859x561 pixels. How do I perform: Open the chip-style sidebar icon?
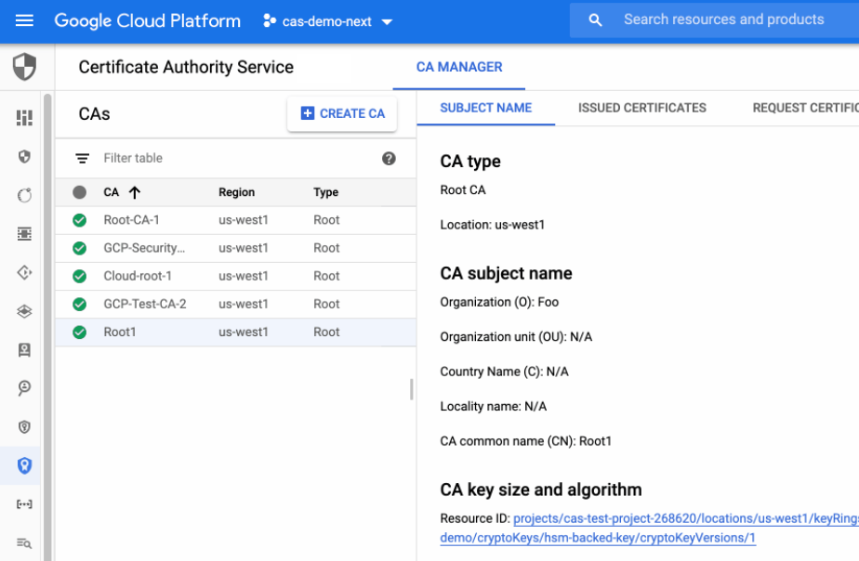(24, 234)
